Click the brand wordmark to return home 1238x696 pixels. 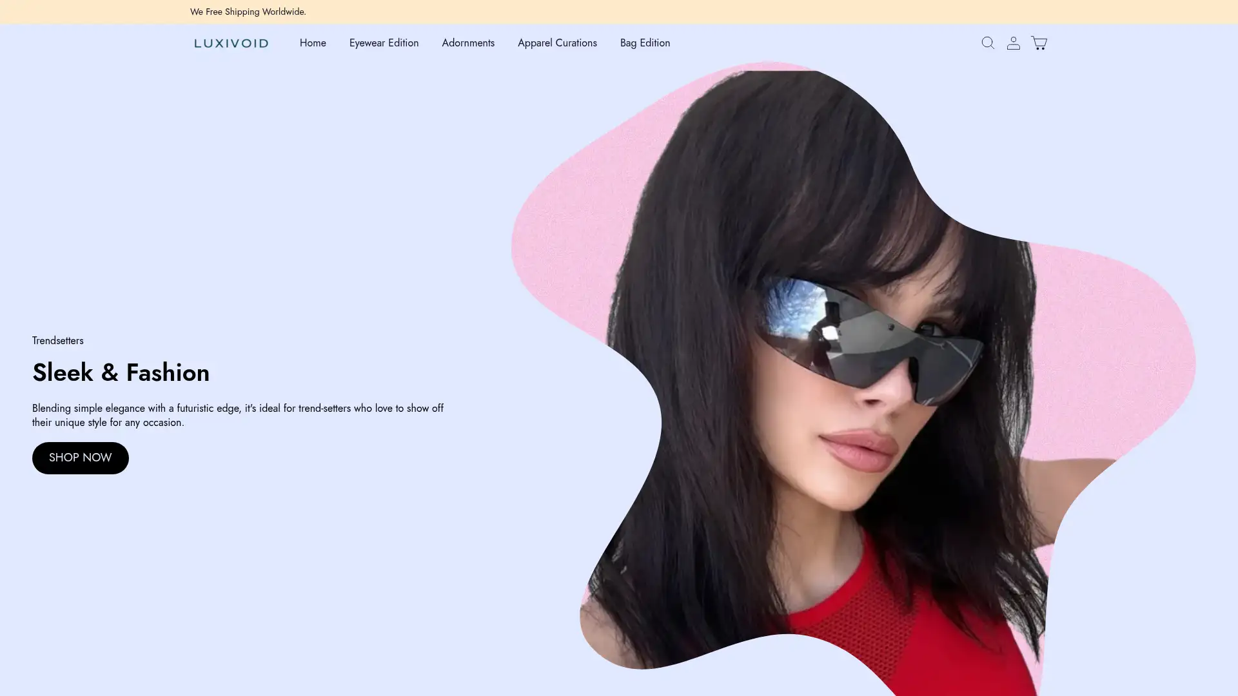(231, 43)
